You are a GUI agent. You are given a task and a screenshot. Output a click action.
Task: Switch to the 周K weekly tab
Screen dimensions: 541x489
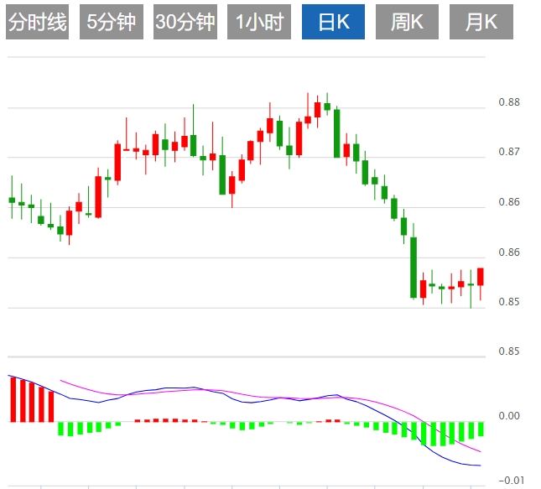click(x=407, y=22)
